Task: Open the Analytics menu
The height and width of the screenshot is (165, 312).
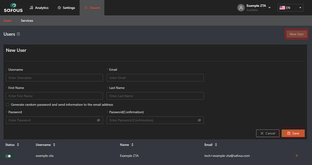Action: [x=39, y=8]
